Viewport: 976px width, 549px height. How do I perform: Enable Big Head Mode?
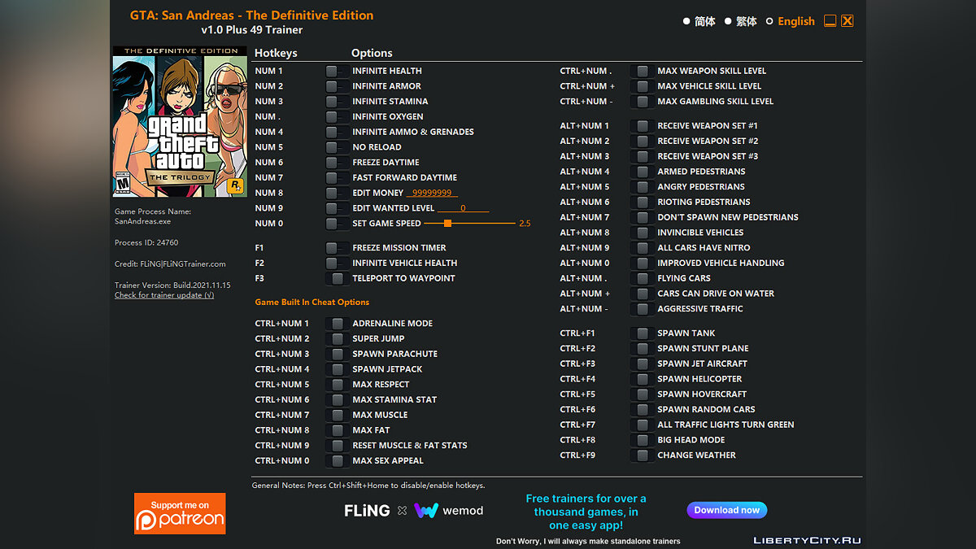tap(643, 440)
